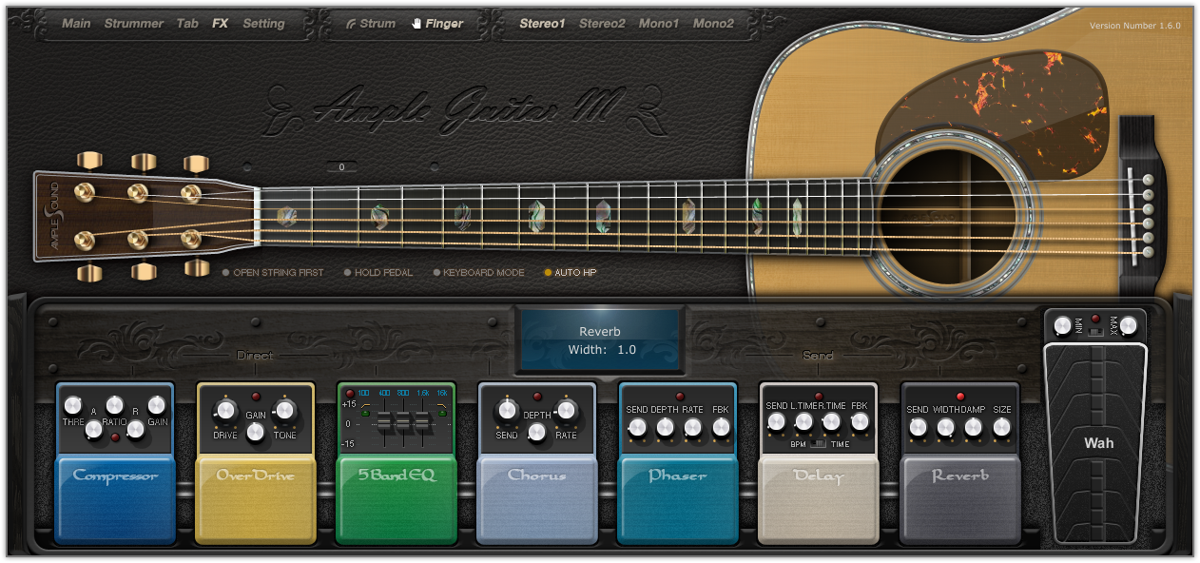Stomp the OverDrive pedal

[256, 499]
